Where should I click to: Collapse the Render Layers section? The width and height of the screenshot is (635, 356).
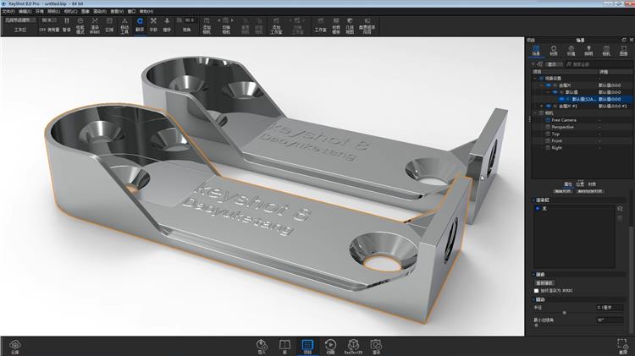534,200
